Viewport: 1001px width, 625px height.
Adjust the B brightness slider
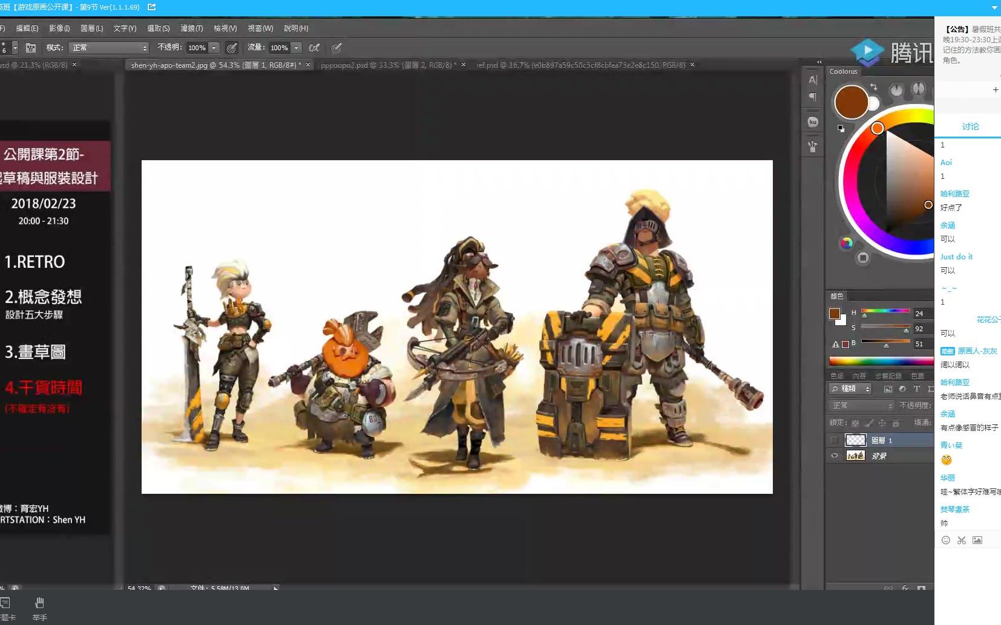click(885, 343)
